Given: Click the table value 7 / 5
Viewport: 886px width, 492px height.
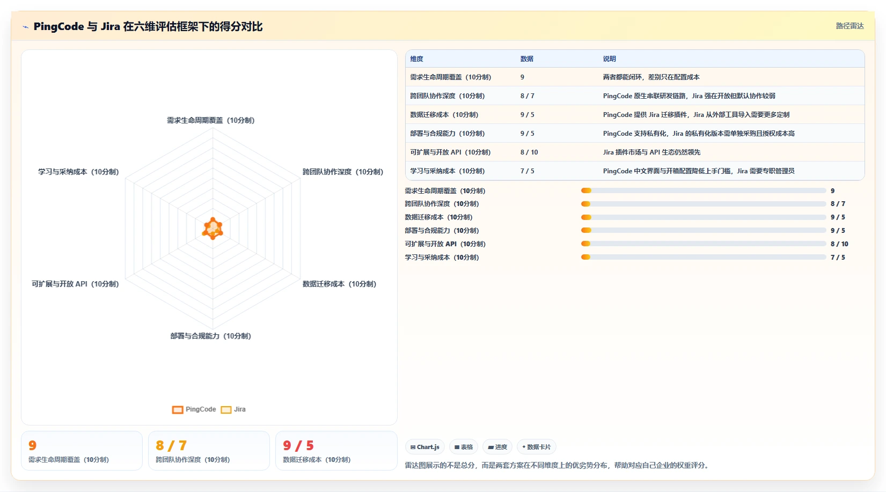Looking at the screenshot, I should (528, 171).
